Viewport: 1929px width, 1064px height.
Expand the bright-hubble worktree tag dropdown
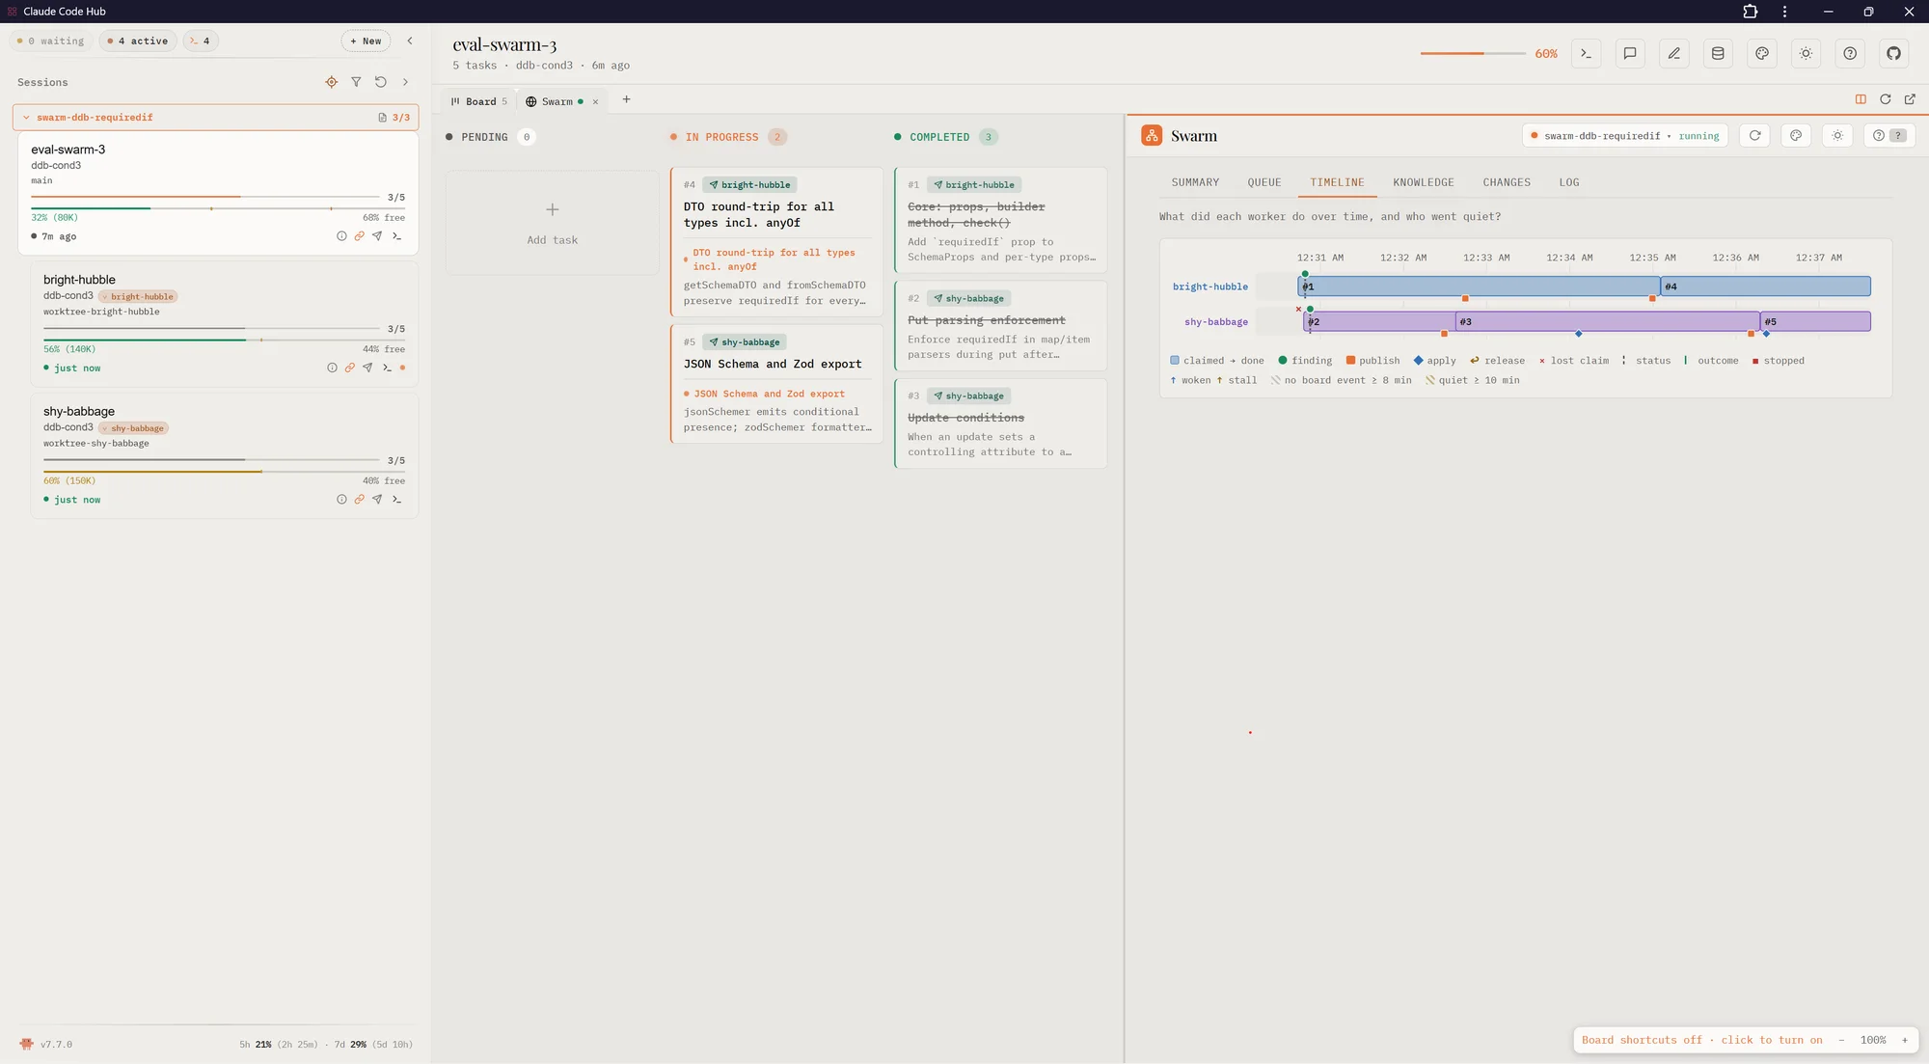click(137, 296)
